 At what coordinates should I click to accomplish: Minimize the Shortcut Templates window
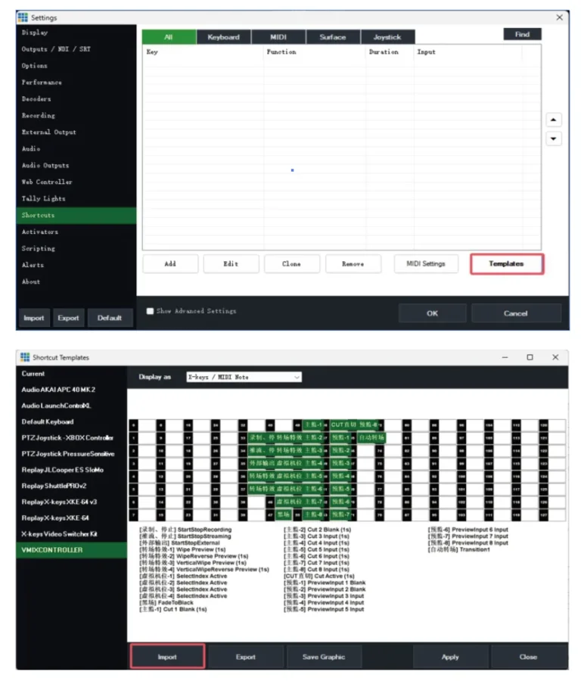click(x=504, y=357)
